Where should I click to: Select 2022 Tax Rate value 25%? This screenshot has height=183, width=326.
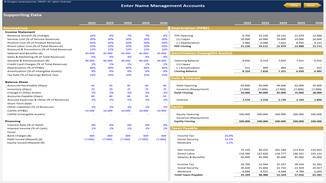[x=93, y=75]
